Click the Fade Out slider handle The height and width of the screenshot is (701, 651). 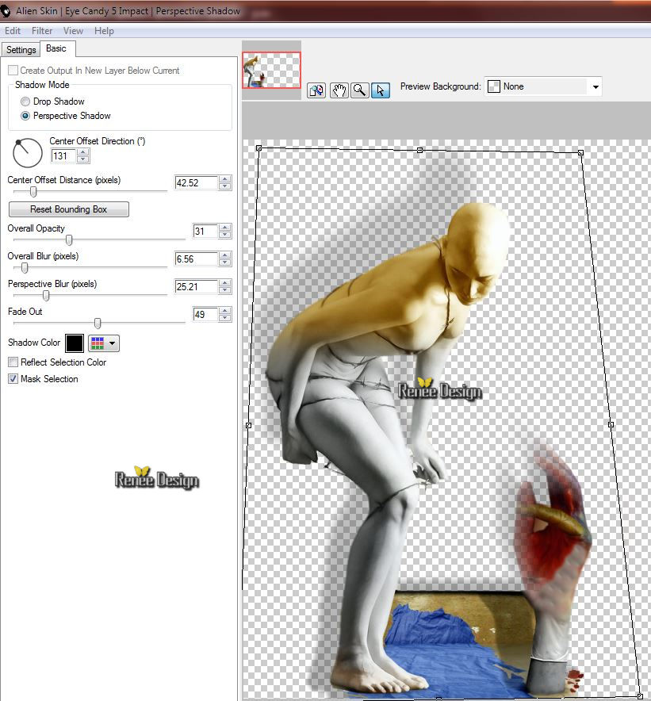click(x=98, y=323)
